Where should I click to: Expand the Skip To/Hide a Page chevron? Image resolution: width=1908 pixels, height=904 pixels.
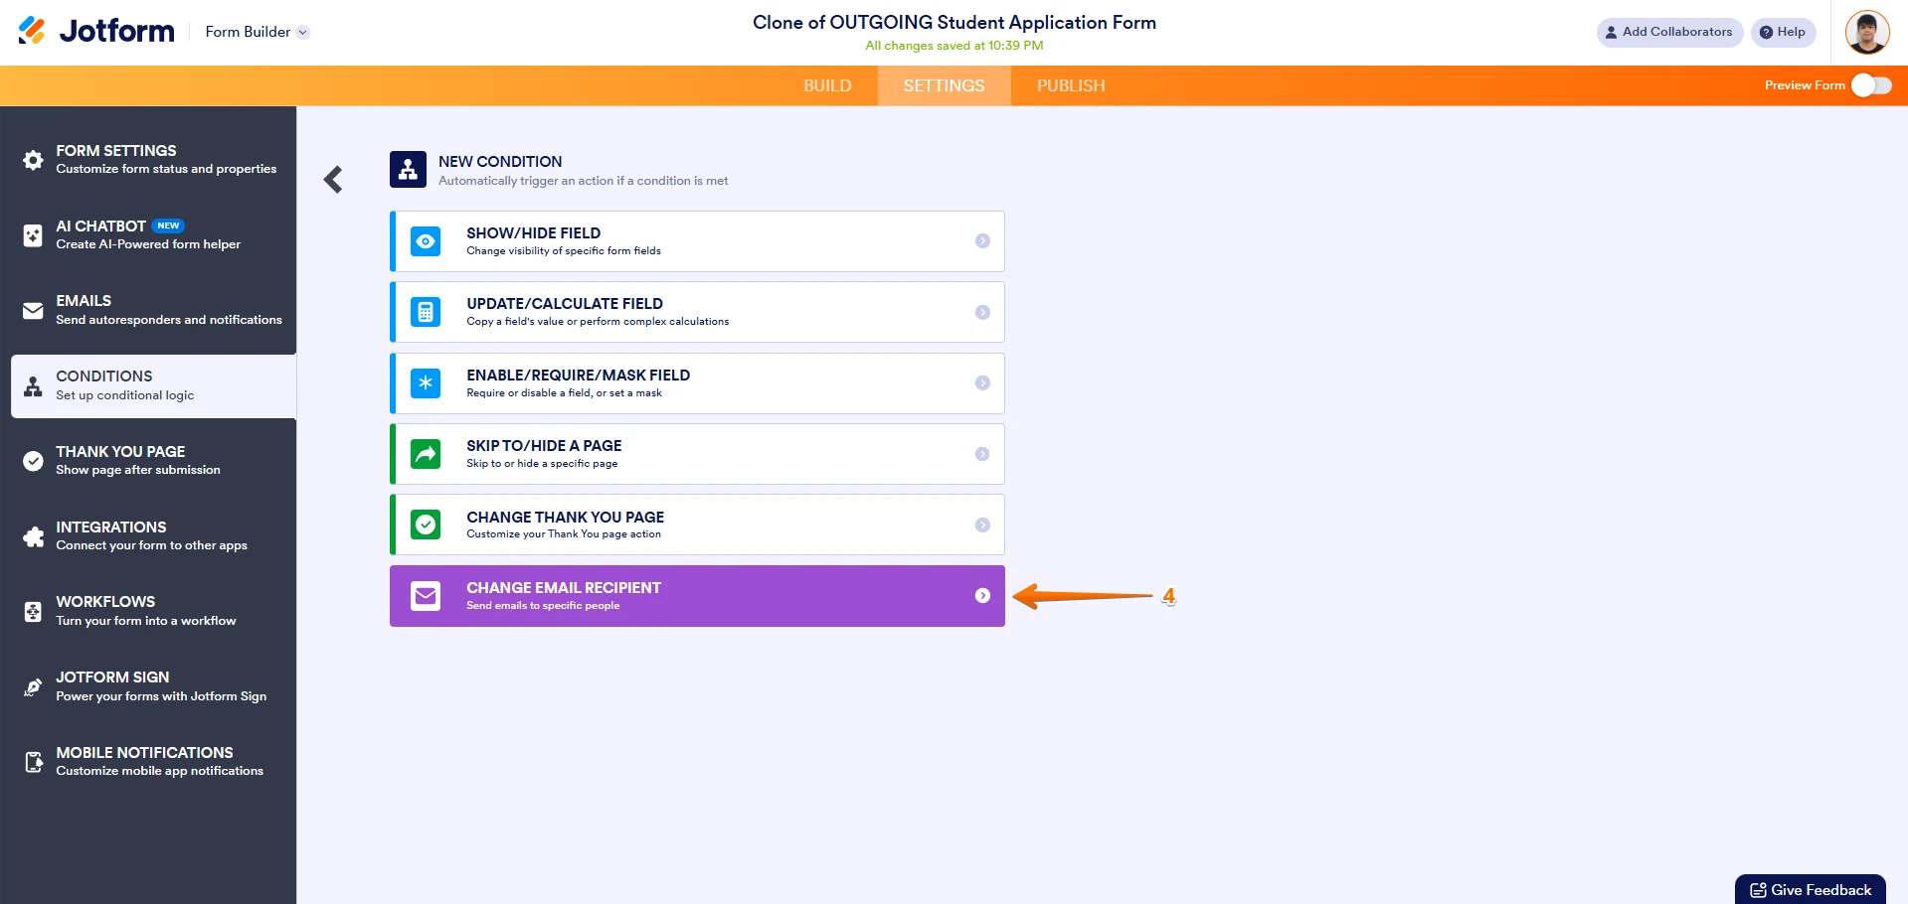[982, 453]
